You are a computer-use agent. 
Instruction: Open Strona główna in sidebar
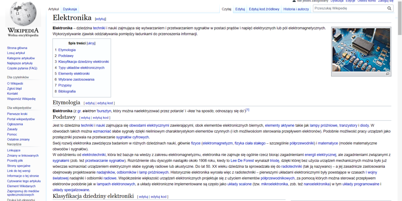[17, 48]
